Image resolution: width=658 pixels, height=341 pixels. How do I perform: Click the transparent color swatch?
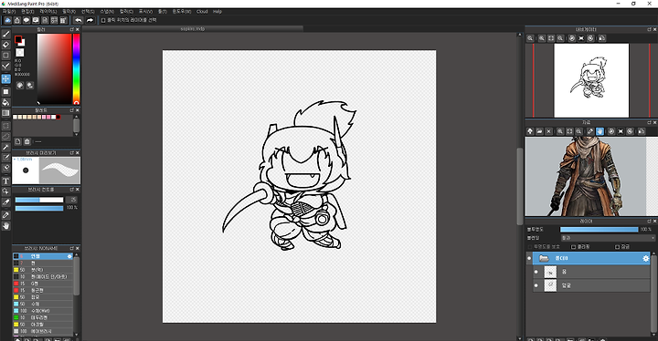pos(20,52)
